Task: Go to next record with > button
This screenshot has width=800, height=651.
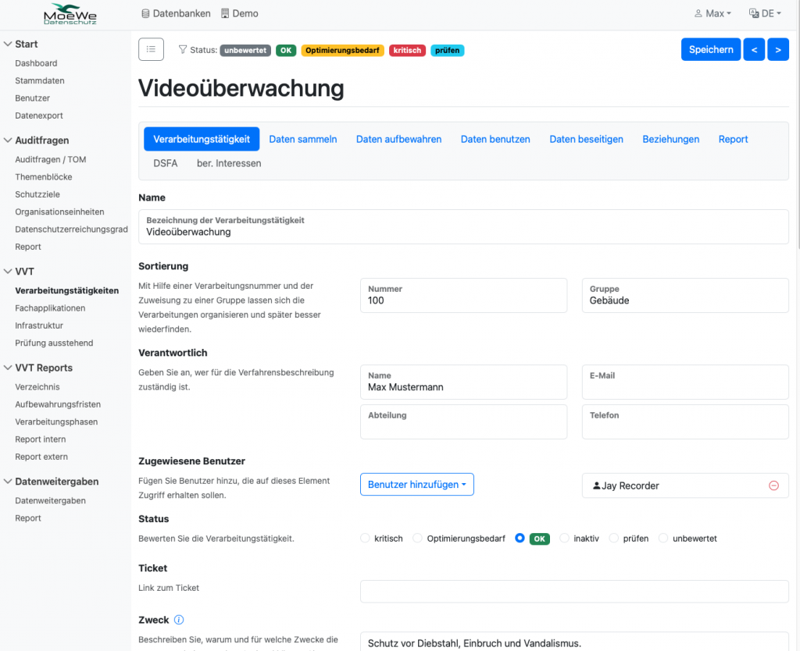Action: pyautogui.click(x=778, y=49)
